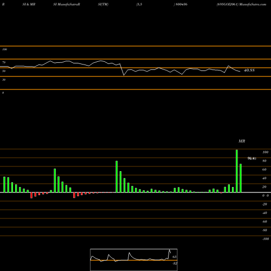Click the MR axis label 60
This screenshot has width=271, height=271.
pyautogui.click(x=264, y=170)
